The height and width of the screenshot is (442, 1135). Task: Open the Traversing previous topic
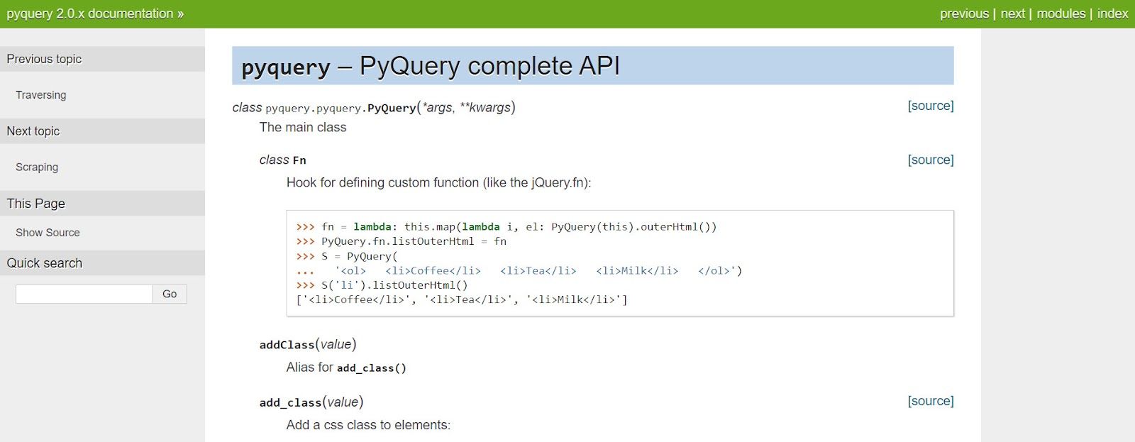tap(41, 95)
